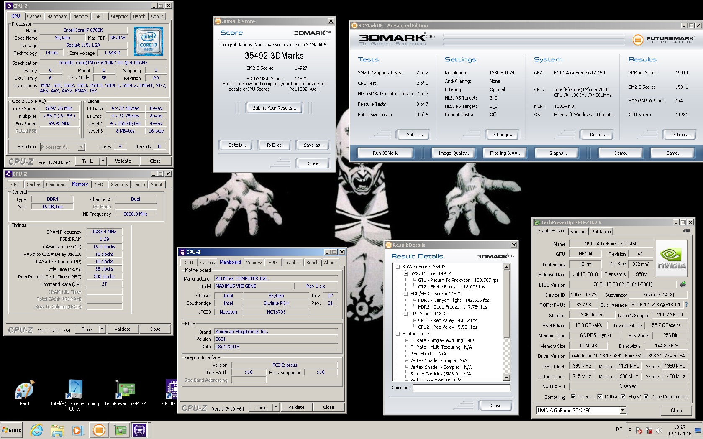The image size is (703, 439).
Task: Open the Paint desktop shortcut
Action: click(x=25, y=393)
